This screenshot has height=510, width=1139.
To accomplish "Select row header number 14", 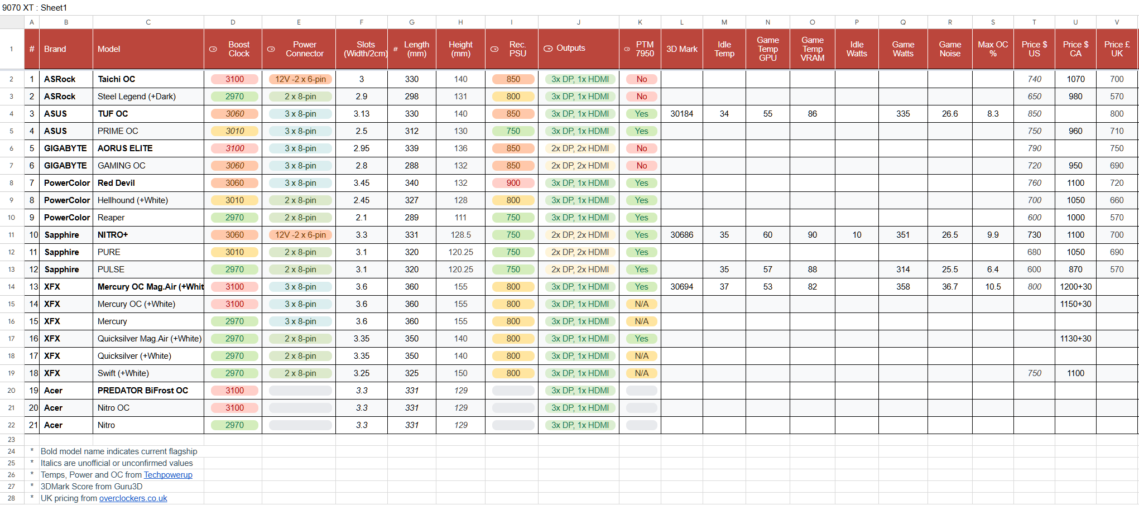I will pyautogui.click(x=12, y=287).
